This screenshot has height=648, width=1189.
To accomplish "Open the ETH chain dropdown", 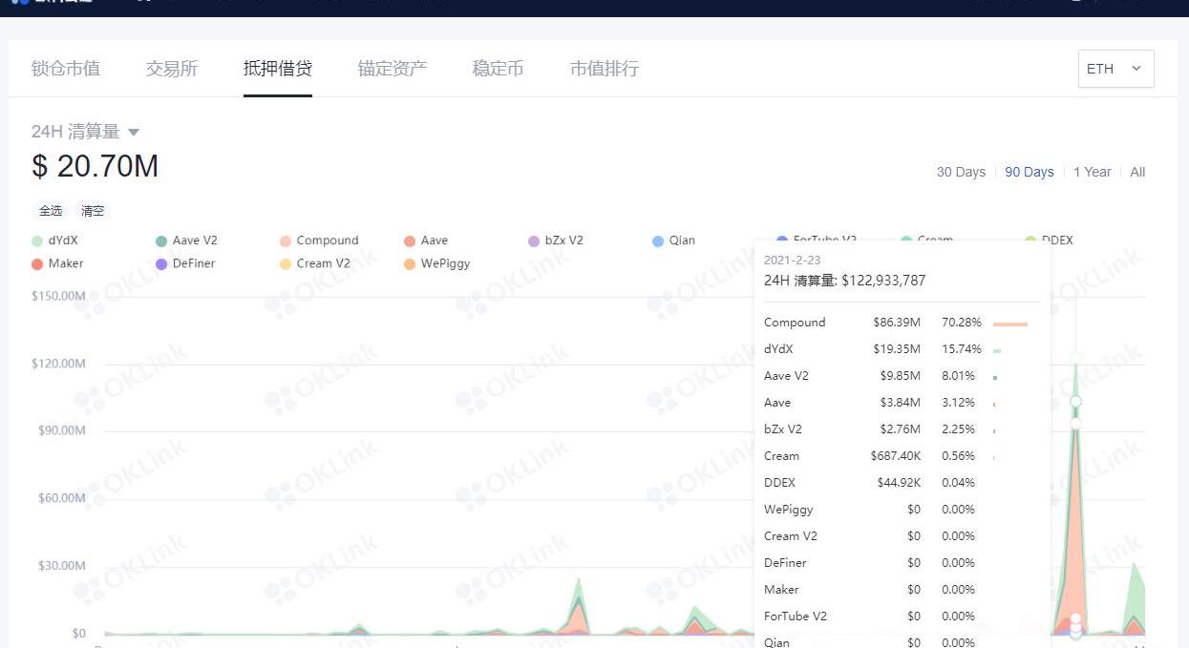I will click(1115, 69).
